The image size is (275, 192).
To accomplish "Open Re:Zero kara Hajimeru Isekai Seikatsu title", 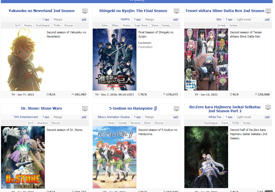I will coord(225,109).
